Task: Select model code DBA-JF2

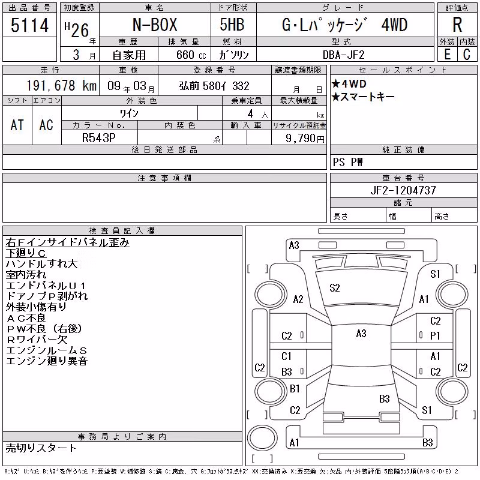Action: coord(344,55)
